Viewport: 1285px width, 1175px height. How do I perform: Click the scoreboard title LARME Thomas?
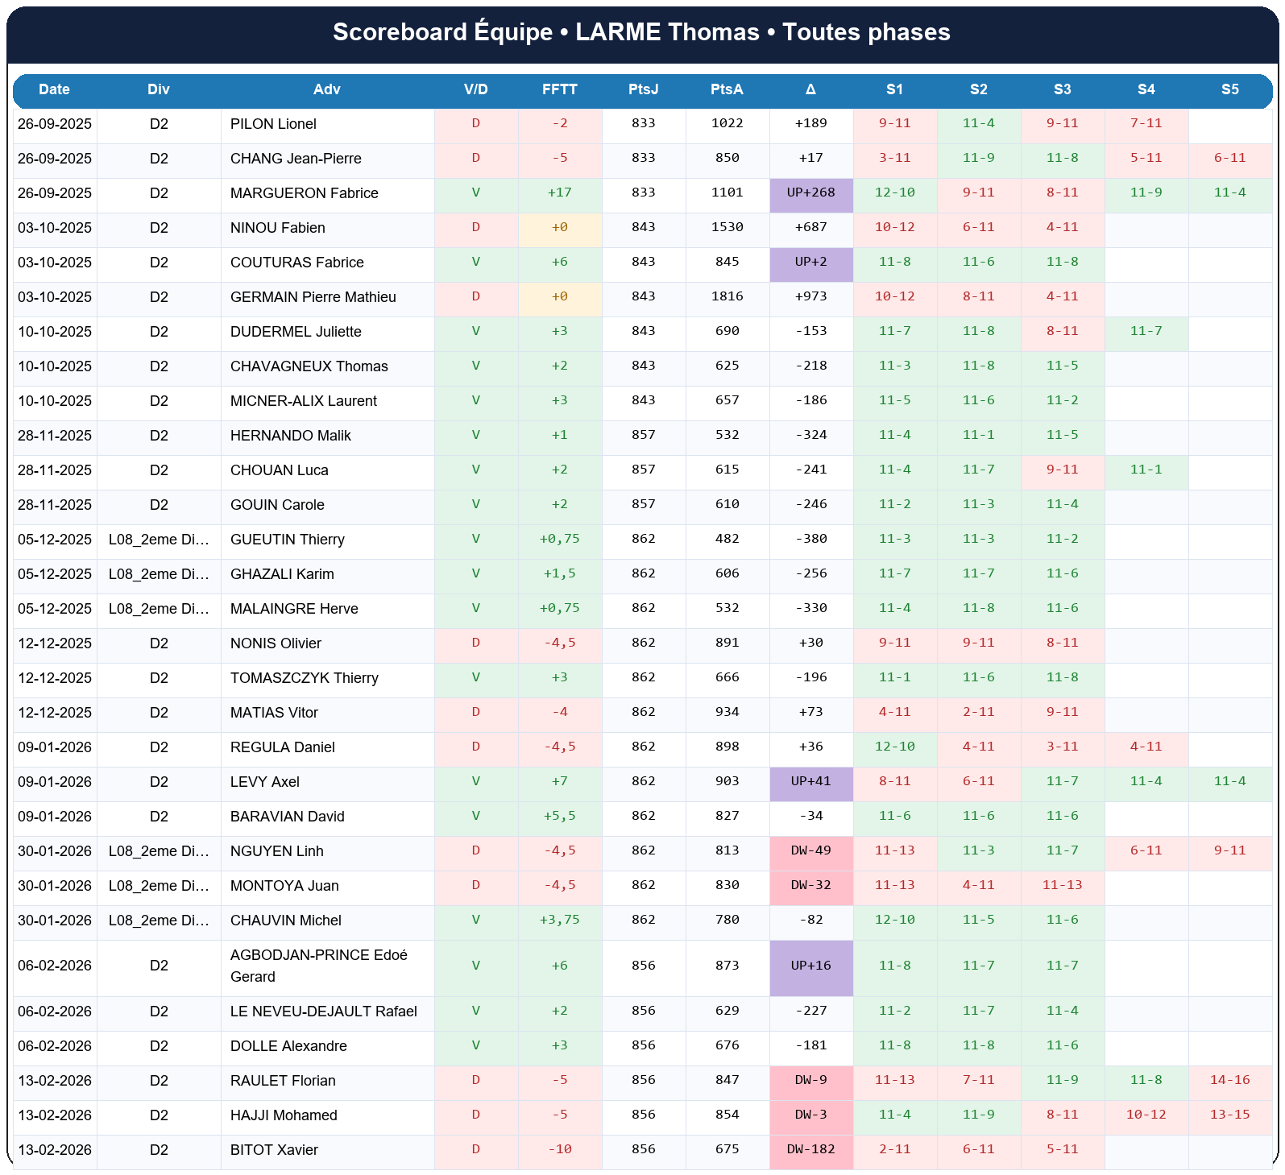click(641, 32)
